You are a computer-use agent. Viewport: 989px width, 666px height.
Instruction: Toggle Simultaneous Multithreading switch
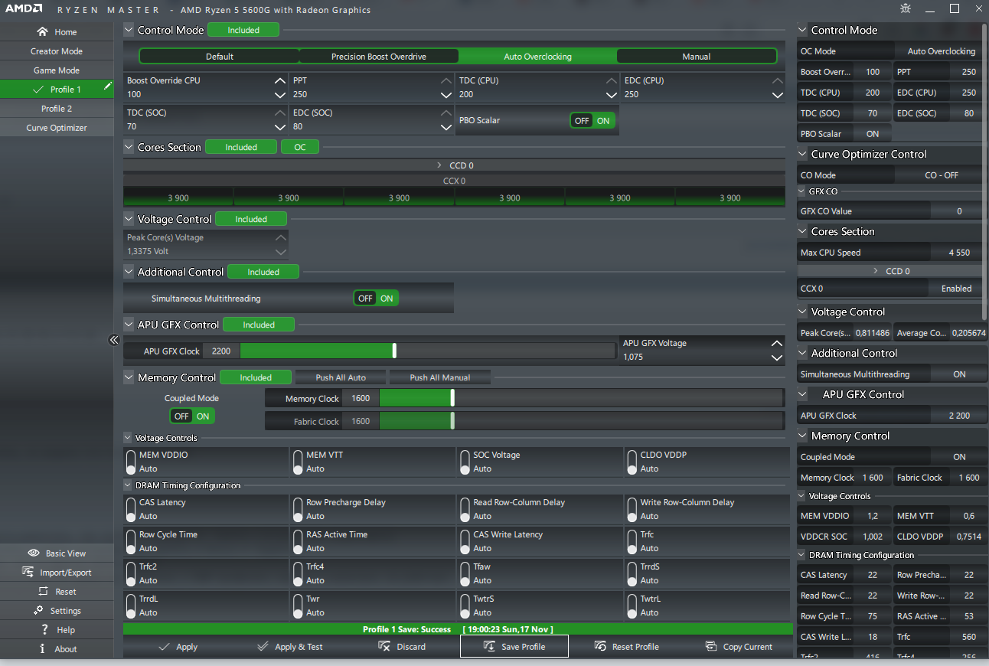point(376,299)
